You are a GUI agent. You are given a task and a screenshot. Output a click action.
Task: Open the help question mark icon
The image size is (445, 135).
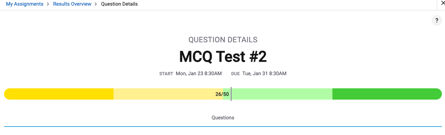437,21
